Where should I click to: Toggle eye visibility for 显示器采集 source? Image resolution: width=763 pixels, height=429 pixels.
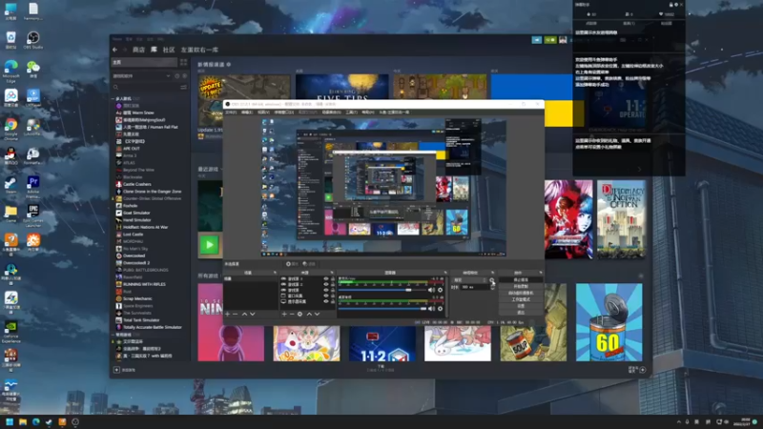(x=326, y=301)
